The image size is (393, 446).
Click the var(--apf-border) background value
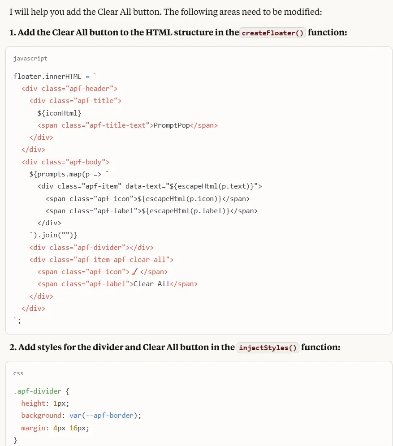(x=105, y=416)
